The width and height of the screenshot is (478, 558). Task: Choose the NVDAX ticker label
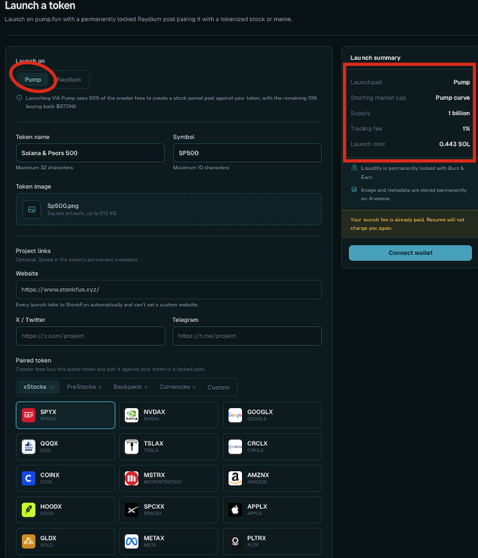tap(154, 412)
